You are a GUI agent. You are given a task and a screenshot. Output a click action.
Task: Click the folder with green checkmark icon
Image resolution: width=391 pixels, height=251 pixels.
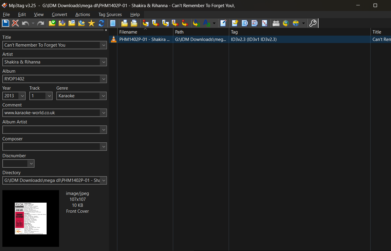point(52,23)
